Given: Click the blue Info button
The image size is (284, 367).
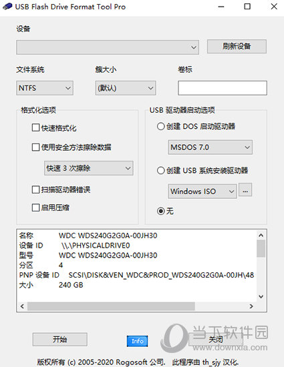Looking at the screenshot, I should pyautogui.click(x=137, y=341).
